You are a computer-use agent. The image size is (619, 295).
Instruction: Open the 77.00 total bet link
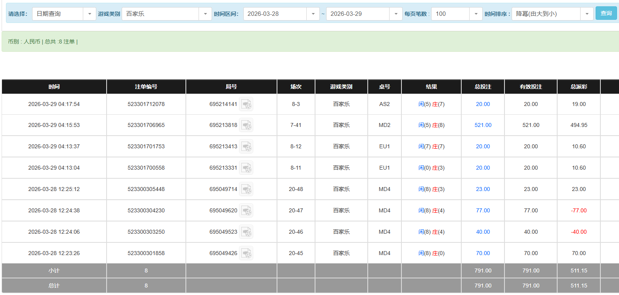tap(483, 211)
